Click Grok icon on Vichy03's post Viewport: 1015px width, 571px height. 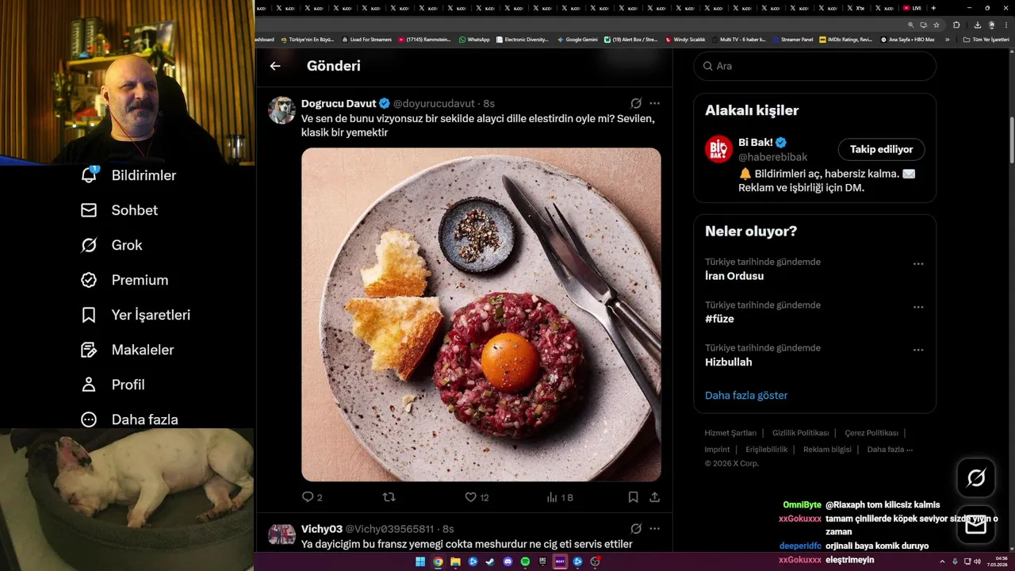click(x=636, y=528)
